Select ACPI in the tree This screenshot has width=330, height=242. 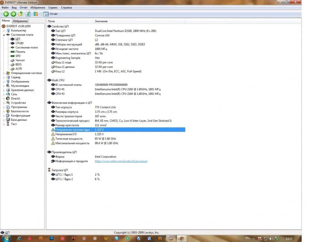point(19,69)
